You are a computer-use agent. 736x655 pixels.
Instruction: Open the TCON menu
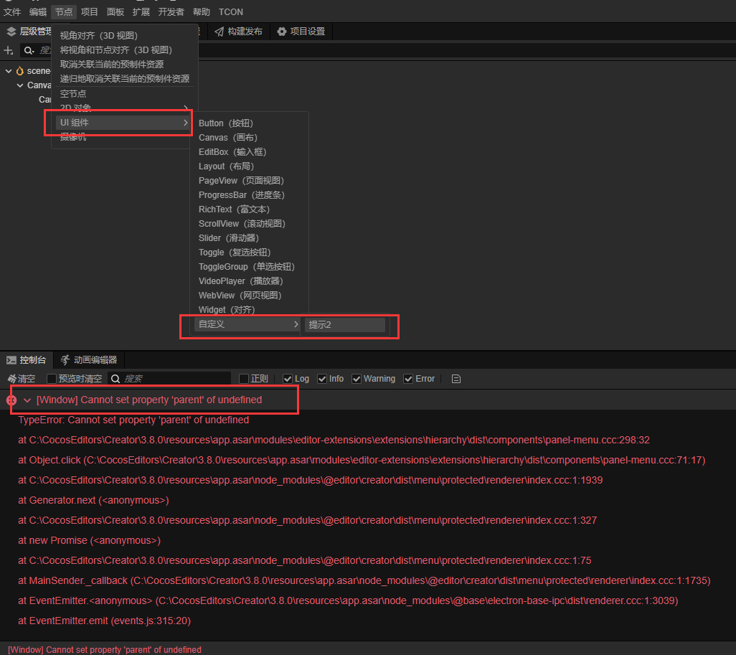(x=231, y=11)
